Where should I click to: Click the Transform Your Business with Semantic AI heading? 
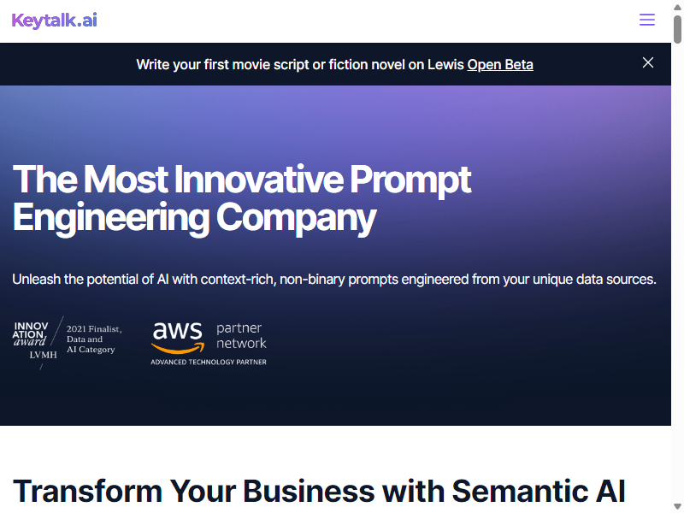pos(319,491)
